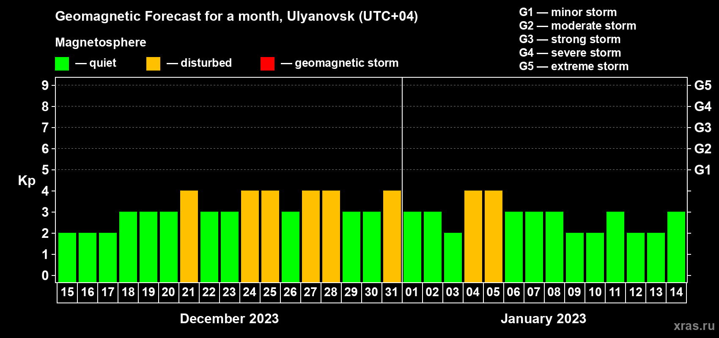Click the Kp value 5 tick label

45,170
